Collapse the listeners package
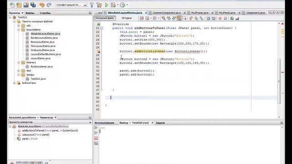The height and width of the screenshot is (164, 292). pyautogui.click(x=19, y=62)
